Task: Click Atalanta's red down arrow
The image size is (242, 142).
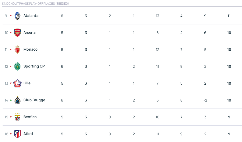Action: point(11,16)
